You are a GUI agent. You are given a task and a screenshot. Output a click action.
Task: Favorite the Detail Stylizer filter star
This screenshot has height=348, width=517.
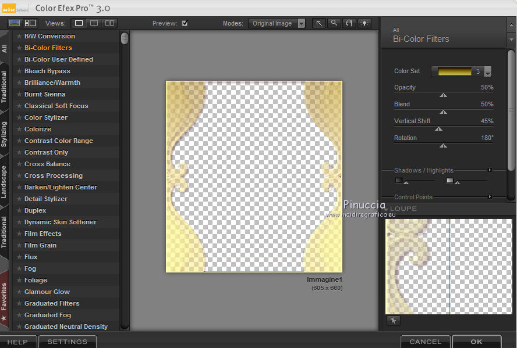point(19,199)
